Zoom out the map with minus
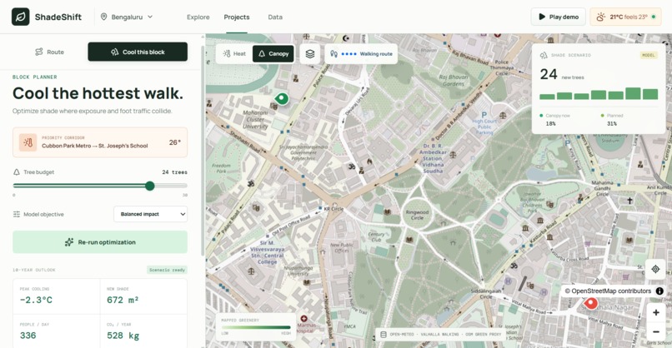672x348 pixels. coord(655,331)
